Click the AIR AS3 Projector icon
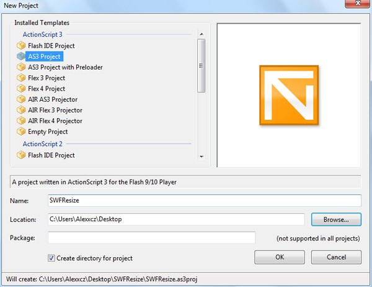Image resolution: width=372 pixels, height=287 pixels. click(21, 99)
